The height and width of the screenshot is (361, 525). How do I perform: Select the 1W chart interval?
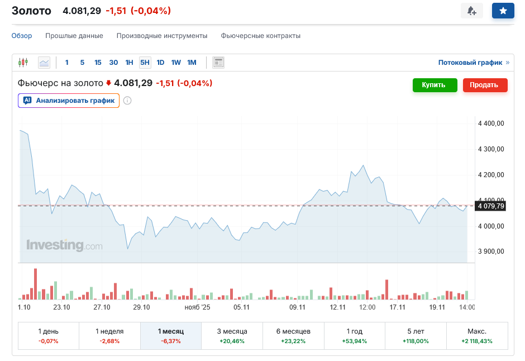tap(176, 63)
